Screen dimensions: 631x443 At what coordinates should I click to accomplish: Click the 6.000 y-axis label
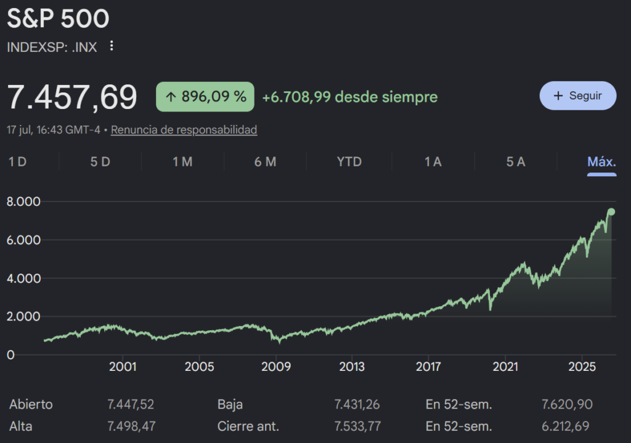click(x=24, y=240)
